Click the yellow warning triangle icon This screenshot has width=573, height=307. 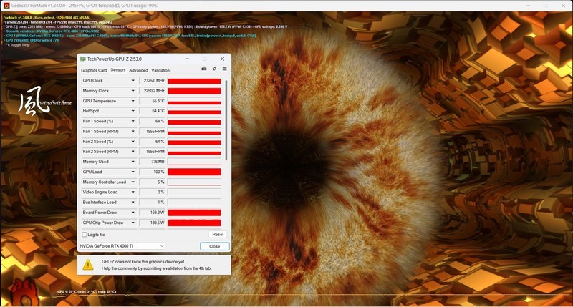click(88, 265)
